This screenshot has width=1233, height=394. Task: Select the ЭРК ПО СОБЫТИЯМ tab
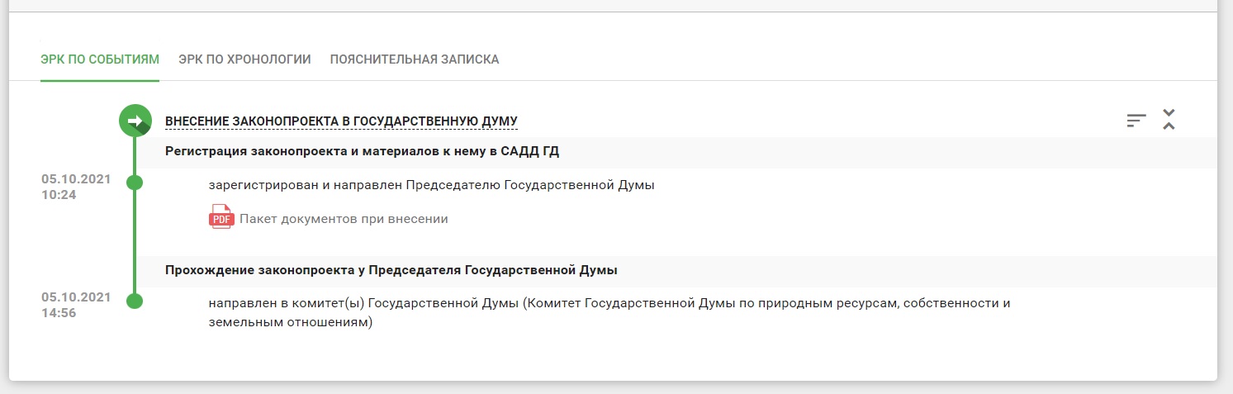tap(100, 59)
